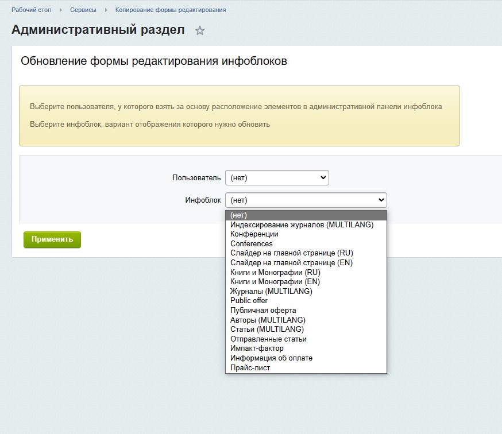Pick the Conferences option
The height and width of the screenshot is (434, 502).
click(306, 243)
